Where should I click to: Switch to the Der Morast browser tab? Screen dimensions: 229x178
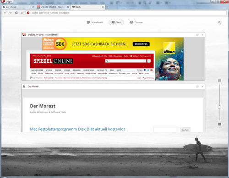(18, 7)
